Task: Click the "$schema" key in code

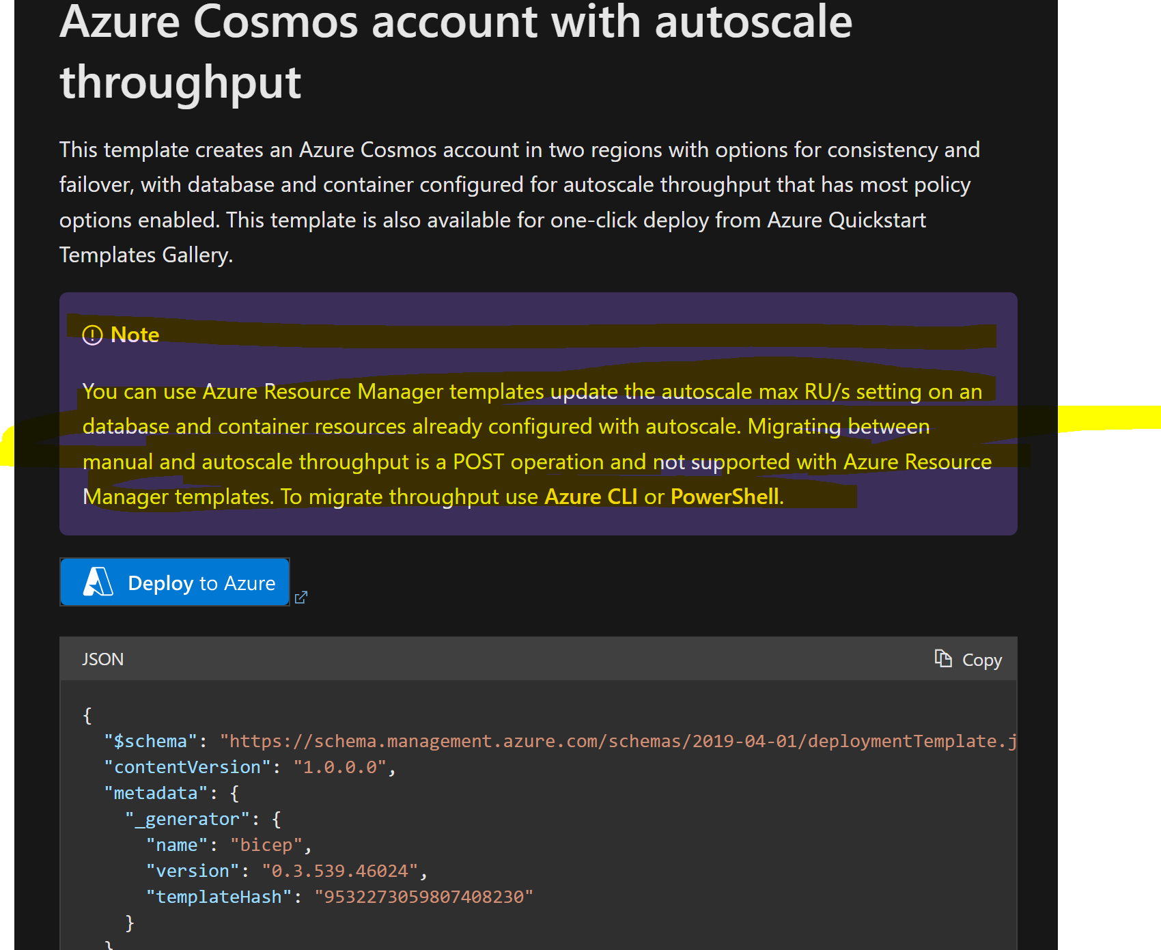Action: tap(150, 741)
